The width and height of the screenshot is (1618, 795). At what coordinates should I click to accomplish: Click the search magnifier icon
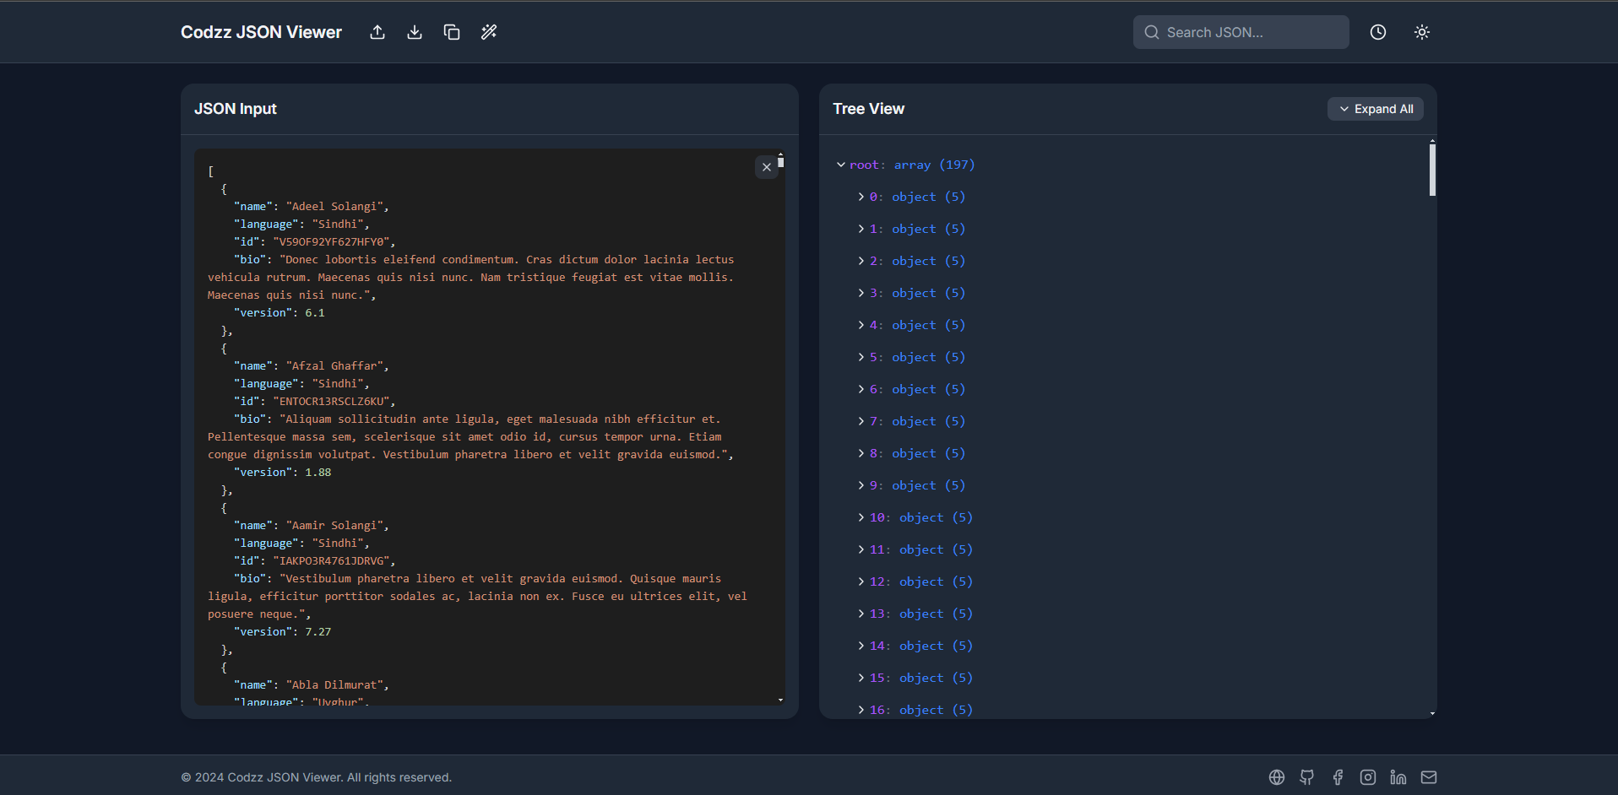point(1152,32)
